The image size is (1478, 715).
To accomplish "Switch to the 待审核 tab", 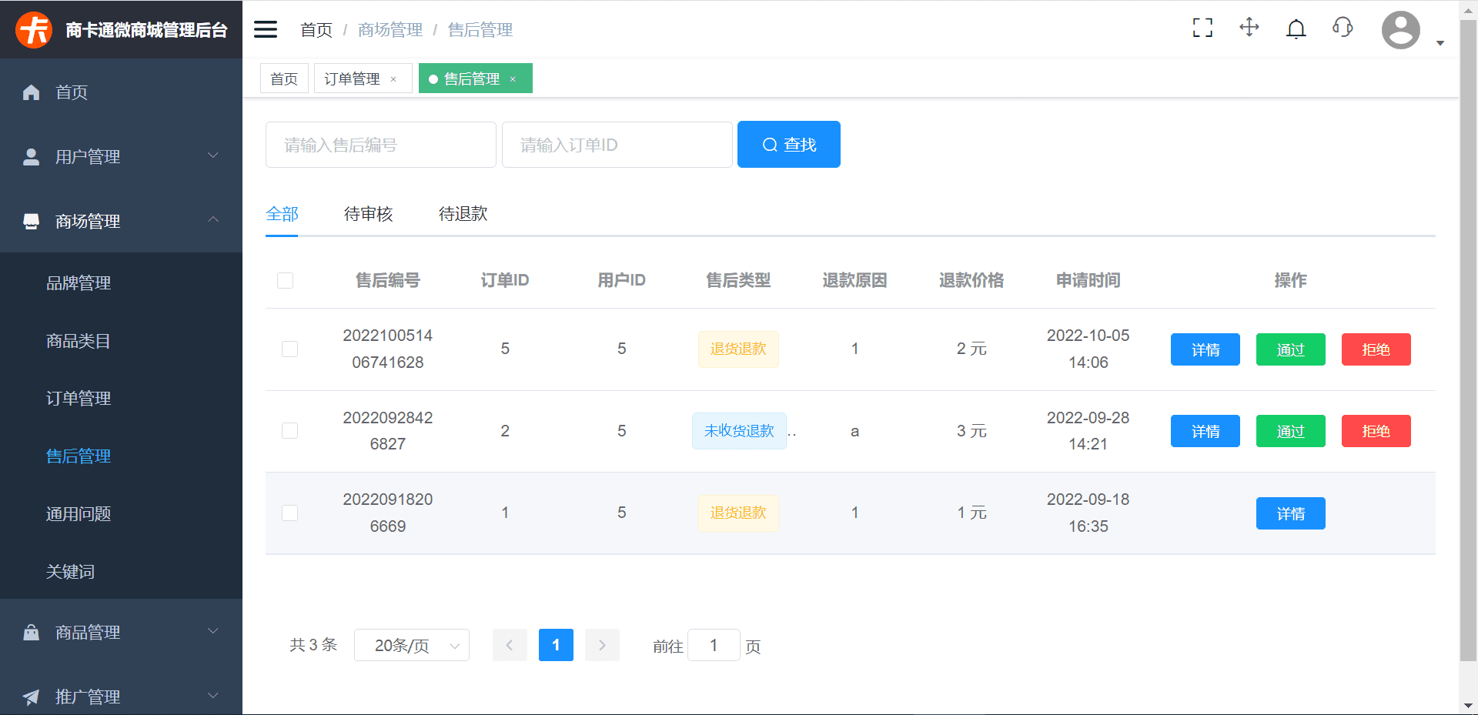I will (369, 214).
